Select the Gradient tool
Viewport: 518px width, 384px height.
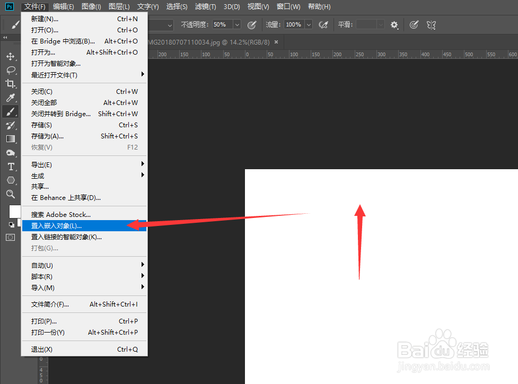(x=11, y=139)
